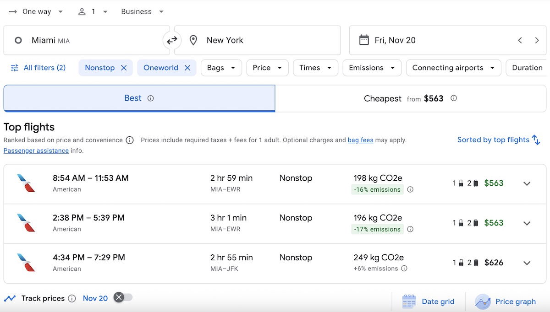The height and width of the screenshot is (312, 550).
Task: Expand the 2:38 PM American flight details
Action: tap(527, 223)
